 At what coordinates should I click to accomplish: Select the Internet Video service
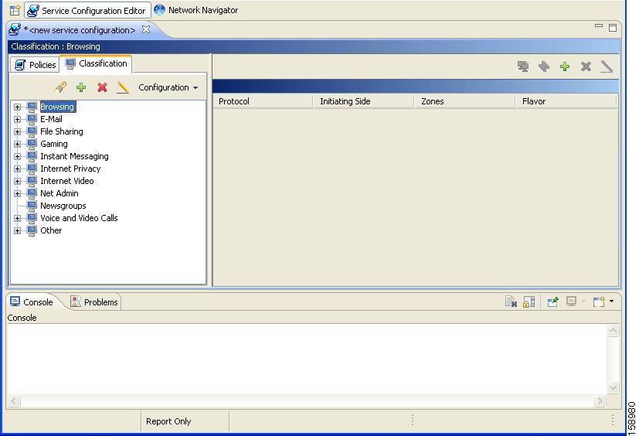click(66, 181)
